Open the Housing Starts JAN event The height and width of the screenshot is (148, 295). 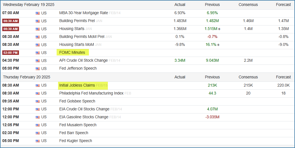tap(72, 29)
